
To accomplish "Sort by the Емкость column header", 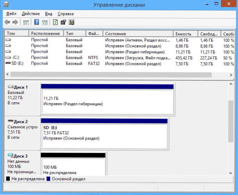I will 186,34.
